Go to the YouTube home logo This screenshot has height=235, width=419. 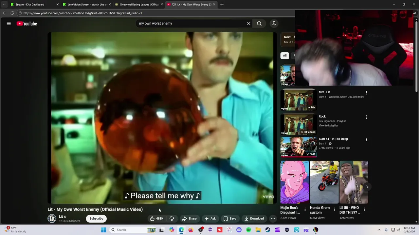click(x=27, y=23)
